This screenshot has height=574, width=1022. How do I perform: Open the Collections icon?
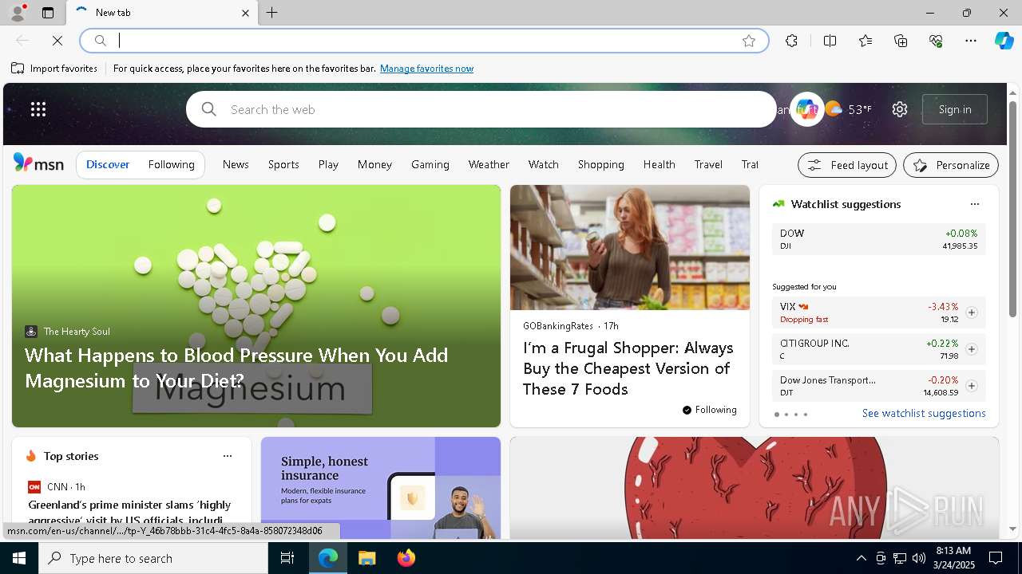(901, 41)
